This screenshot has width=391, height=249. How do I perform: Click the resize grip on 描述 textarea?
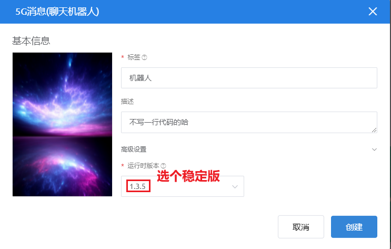pyautogui.click(x=374, y=130)
